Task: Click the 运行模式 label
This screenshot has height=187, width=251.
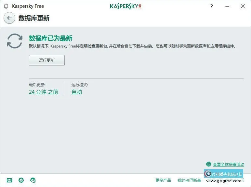Action: [80, 85]
